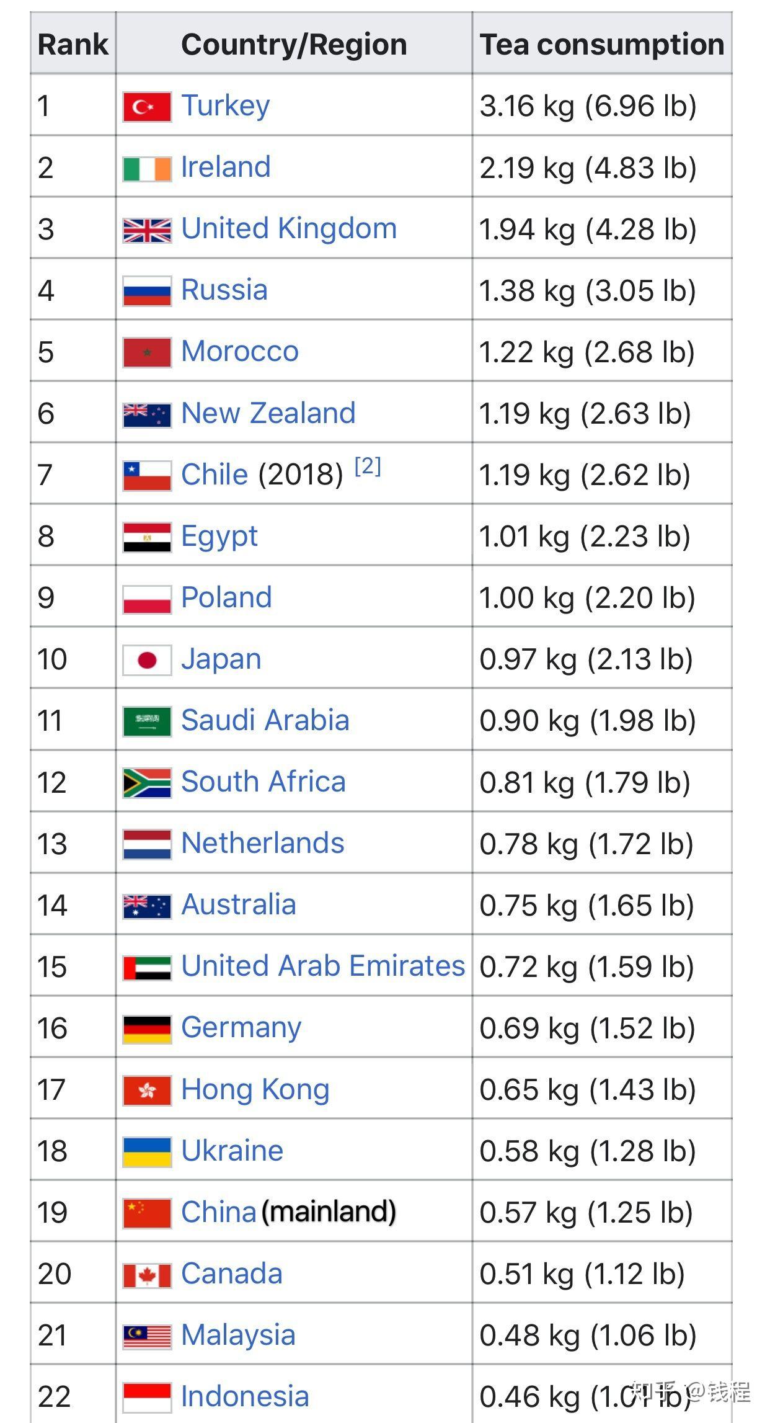770x1423 pixels.
Task: Click the Tea consumption column header
Action: [601, 44]
